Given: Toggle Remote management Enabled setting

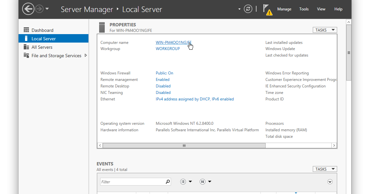Looking at the screenshot, I should coord(162,79).
